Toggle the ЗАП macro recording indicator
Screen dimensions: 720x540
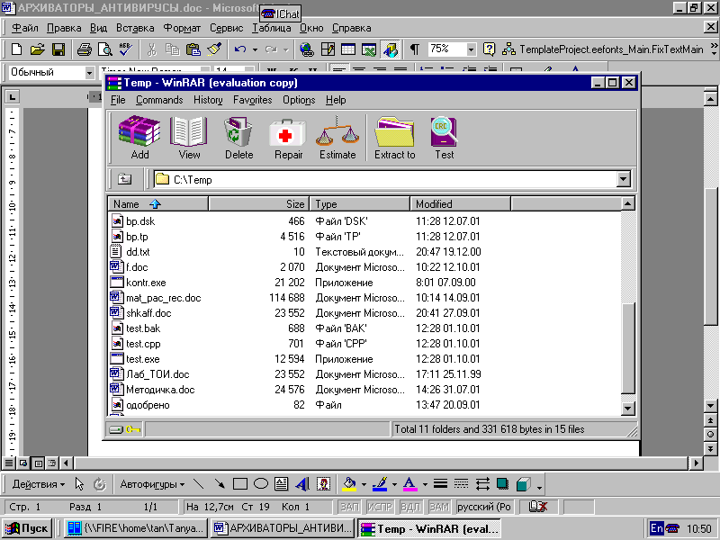click(x=349, y=507)
